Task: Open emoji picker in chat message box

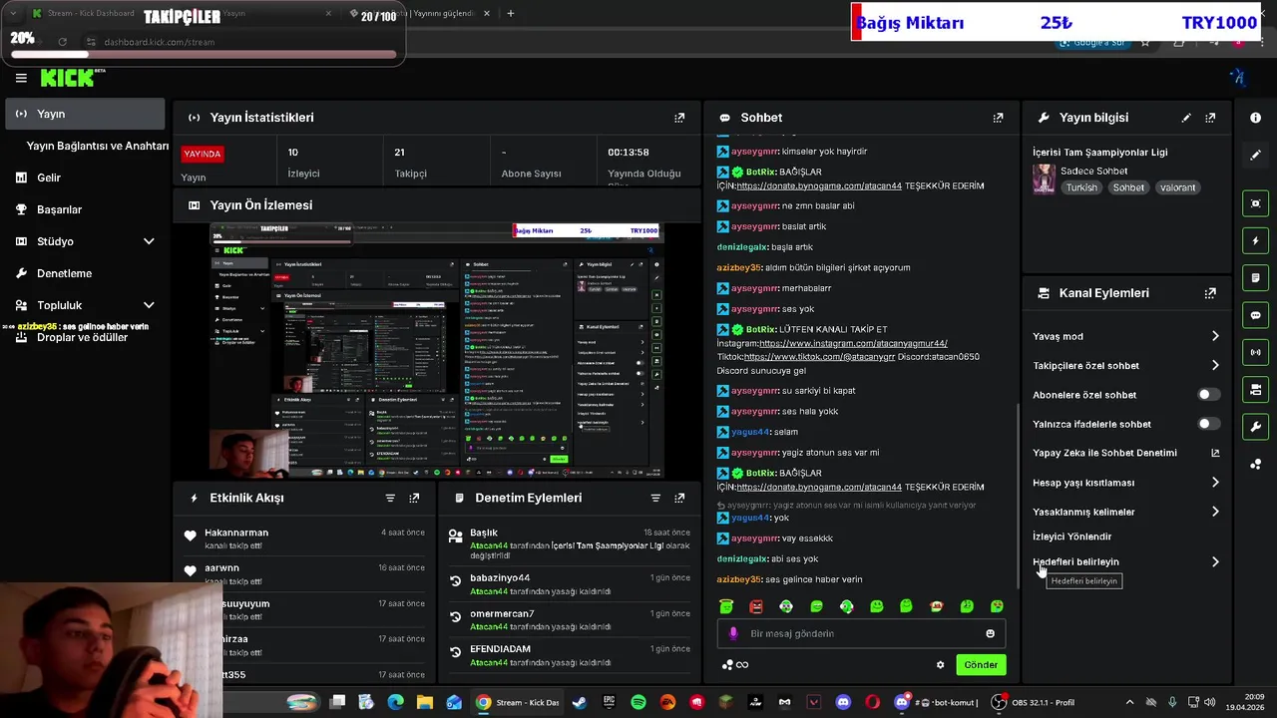Action: tap(990, 633)
